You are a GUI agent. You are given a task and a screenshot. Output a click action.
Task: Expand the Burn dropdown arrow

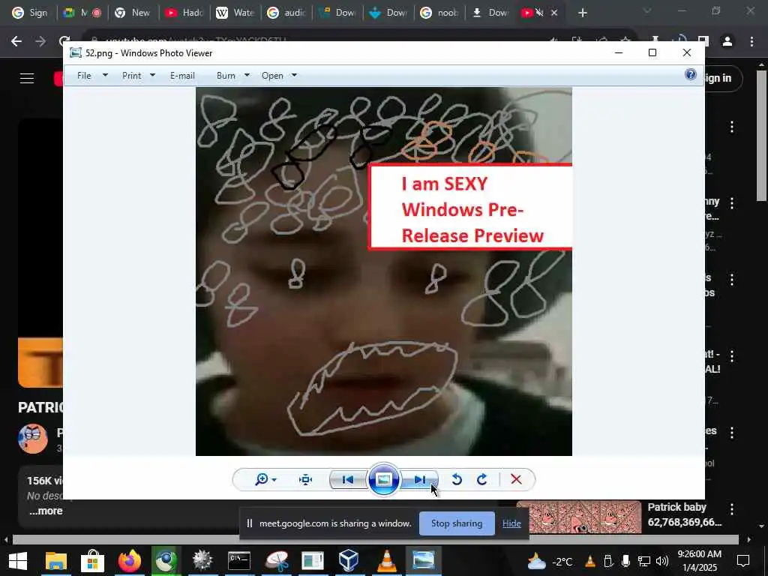coord(247,76)
